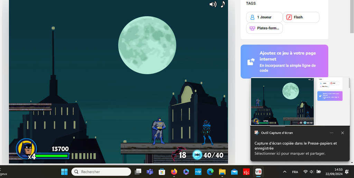
Task: Launch Microsoft Teams from the taskbar
Action: (150, 172)
